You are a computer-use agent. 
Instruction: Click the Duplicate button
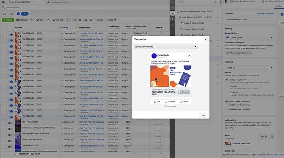click(22, 20)
